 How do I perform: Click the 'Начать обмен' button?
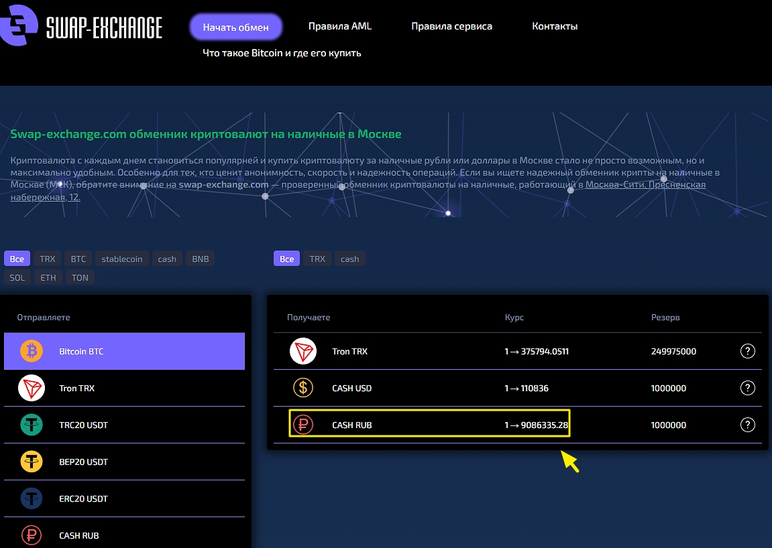(236, 27)
